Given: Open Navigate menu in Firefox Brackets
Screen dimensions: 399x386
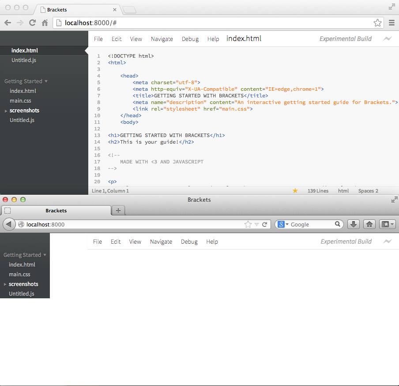Looking at the screenshot, I should [x=161, y=241].
